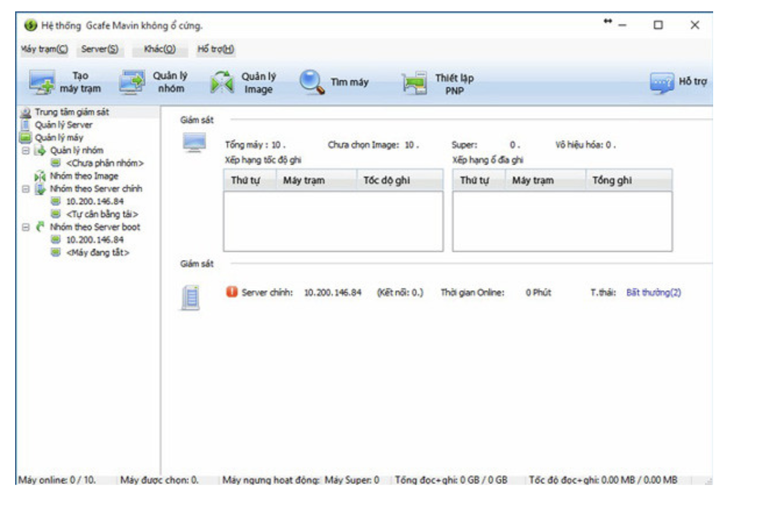Click Máy trạm header in ổ đĩa ghi table
The image size is (762, 506).
coord(545,180)
